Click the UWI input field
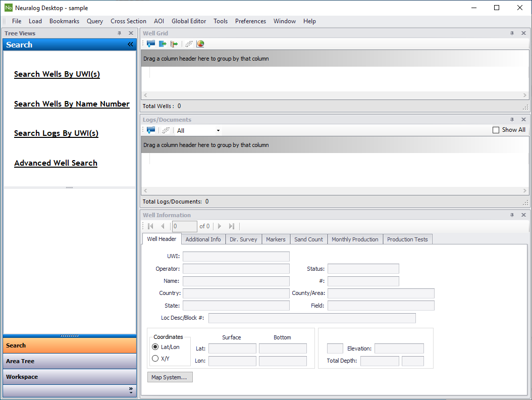 (x=236, y=257)
